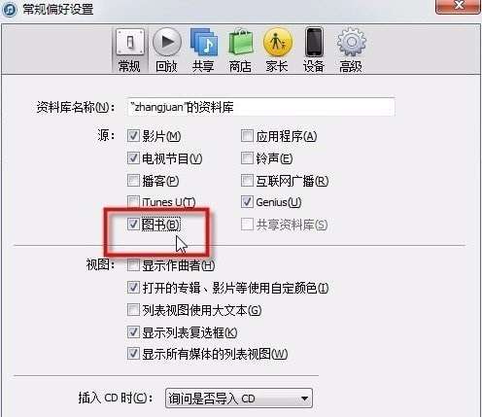
Task: Close the 常规偏好设置 dialog
Action: point(459,6)
